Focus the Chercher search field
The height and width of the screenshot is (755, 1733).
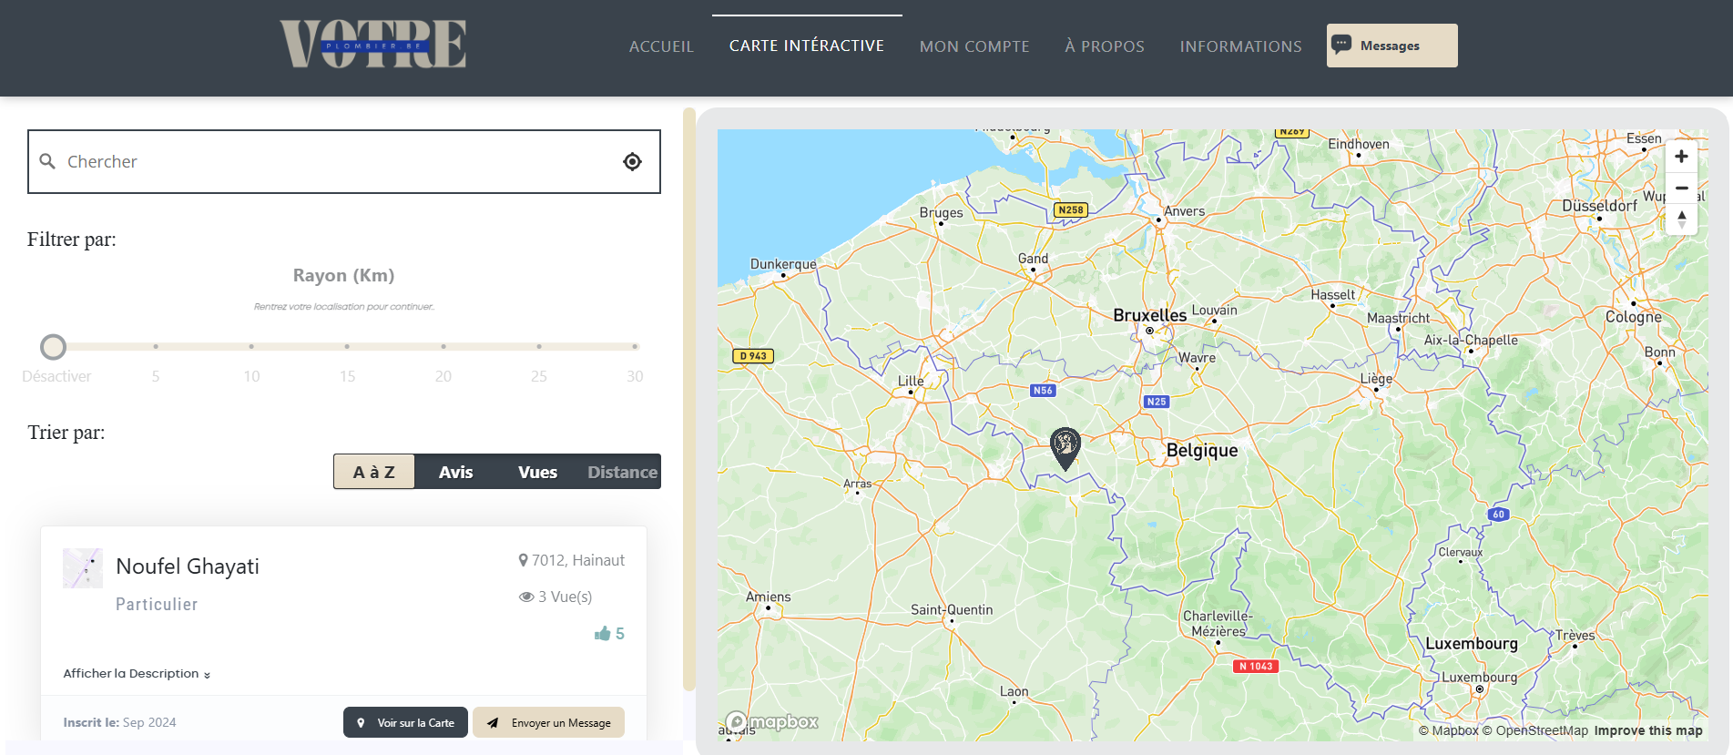343,161
